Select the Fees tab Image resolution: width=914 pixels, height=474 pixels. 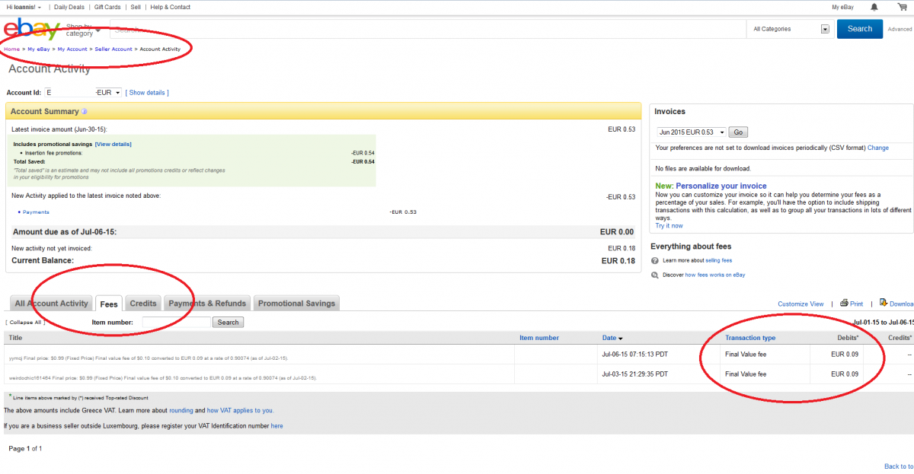(109, 304)
